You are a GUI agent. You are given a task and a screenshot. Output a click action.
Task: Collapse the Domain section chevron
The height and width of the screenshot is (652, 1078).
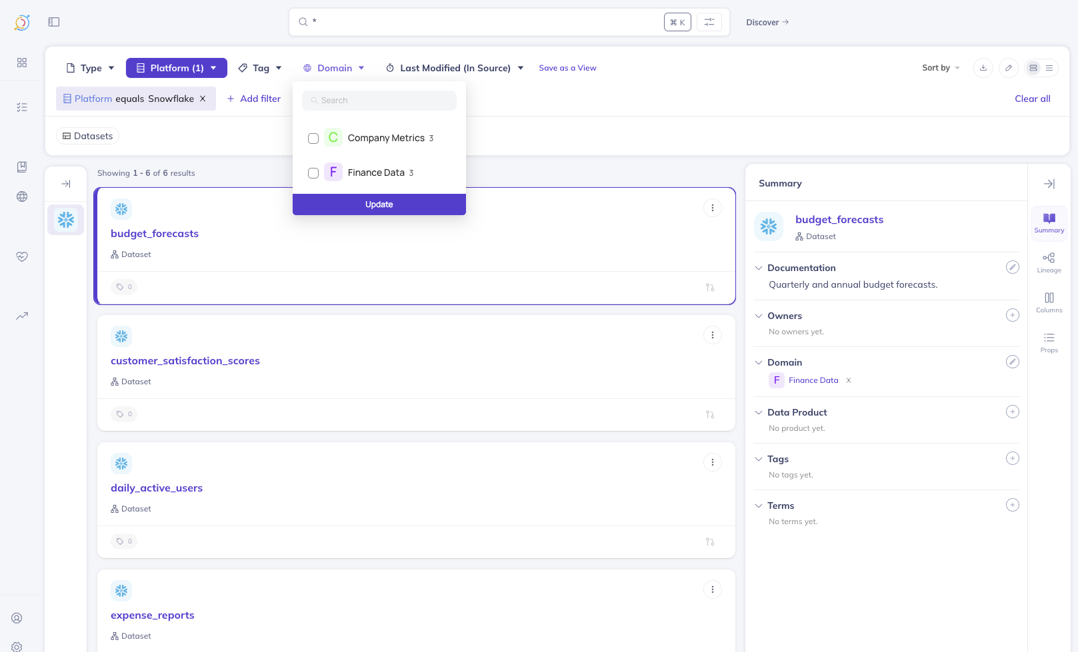tap(759, 362)
